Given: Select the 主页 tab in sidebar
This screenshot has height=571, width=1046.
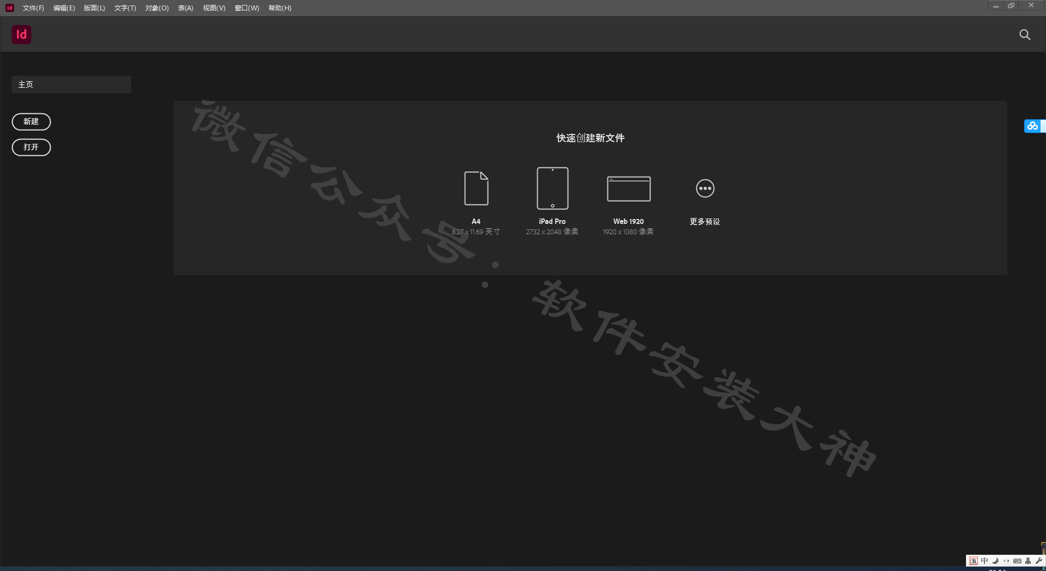Looking at the screenshot, I should coord(71,84).
